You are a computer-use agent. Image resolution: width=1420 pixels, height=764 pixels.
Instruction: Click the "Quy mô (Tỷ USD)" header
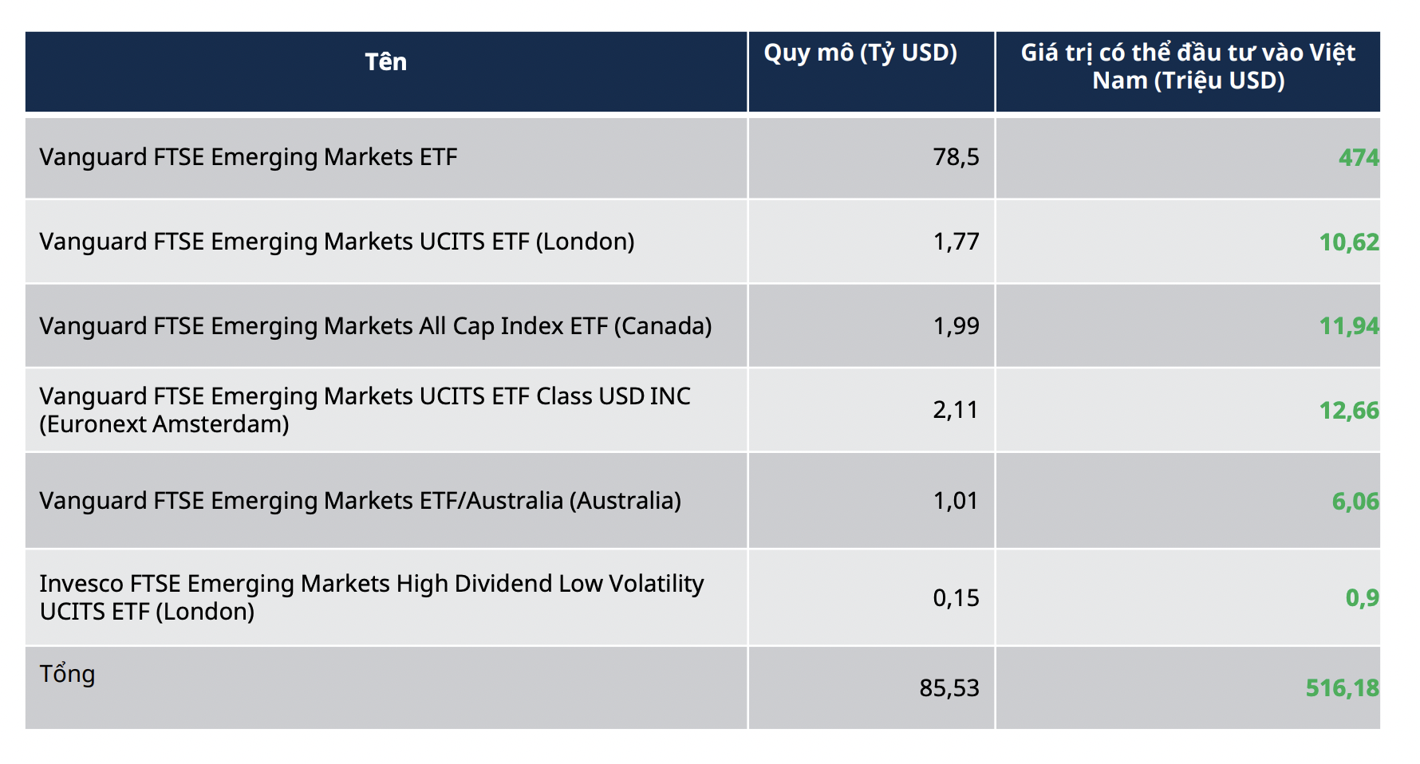tap(860, 53)
